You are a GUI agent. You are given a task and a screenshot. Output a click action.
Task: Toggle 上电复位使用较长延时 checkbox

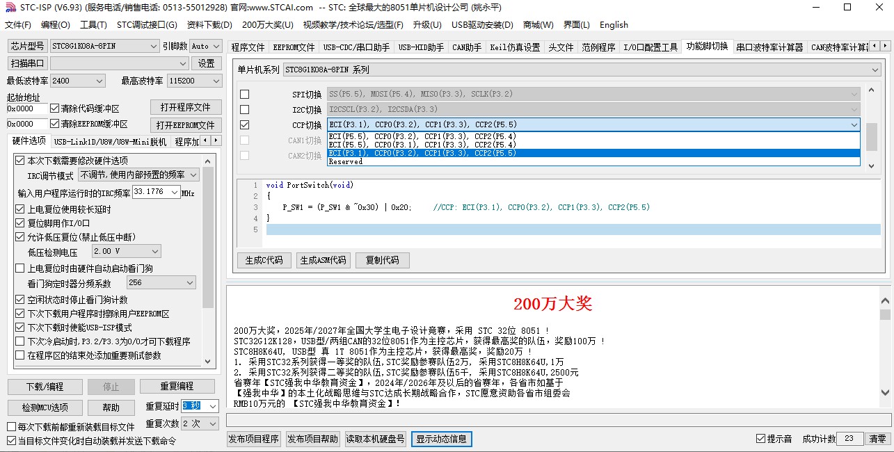coord(19,209)
